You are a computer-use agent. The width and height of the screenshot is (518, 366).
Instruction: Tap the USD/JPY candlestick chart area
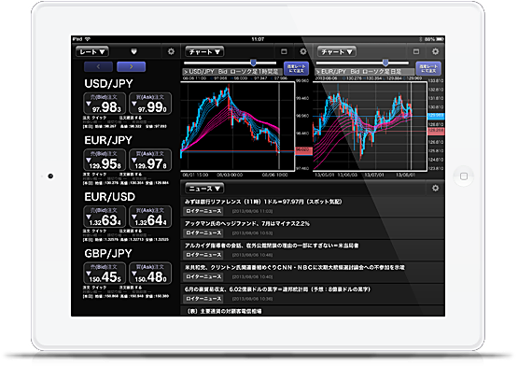pos(237,126)
